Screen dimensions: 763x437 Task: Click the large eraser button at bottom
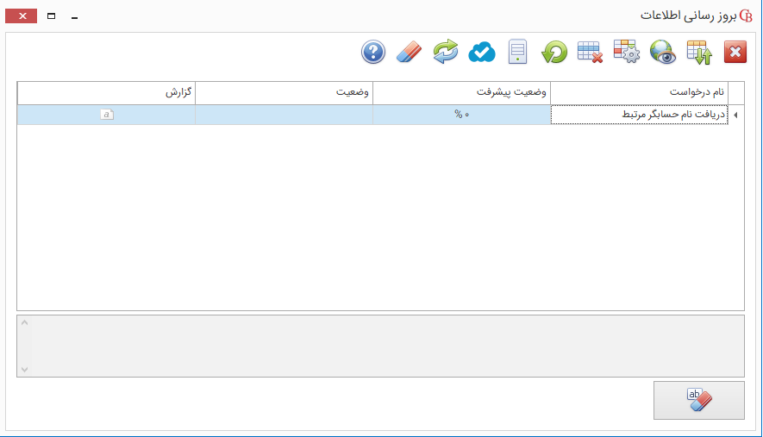[698, 400]
